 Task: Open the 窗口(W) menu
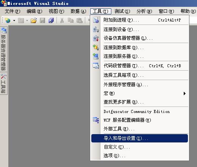pyautogui.click(x=166, y=11)
